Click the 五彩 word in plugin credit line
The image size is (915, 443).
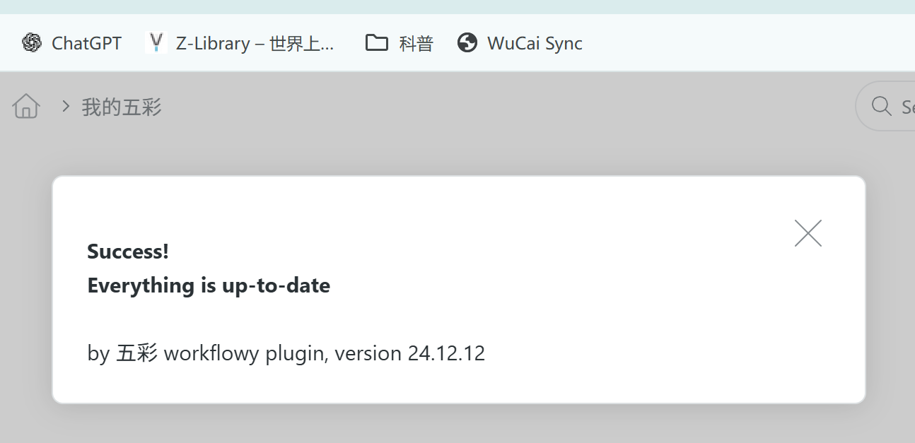[136, 353]
